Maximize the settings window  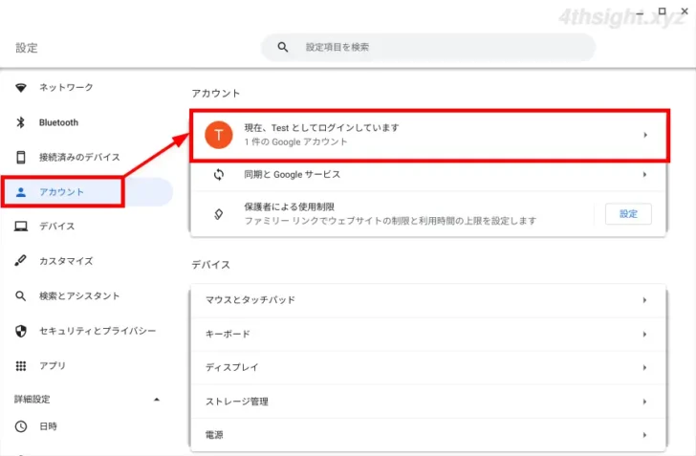(662, 11)
